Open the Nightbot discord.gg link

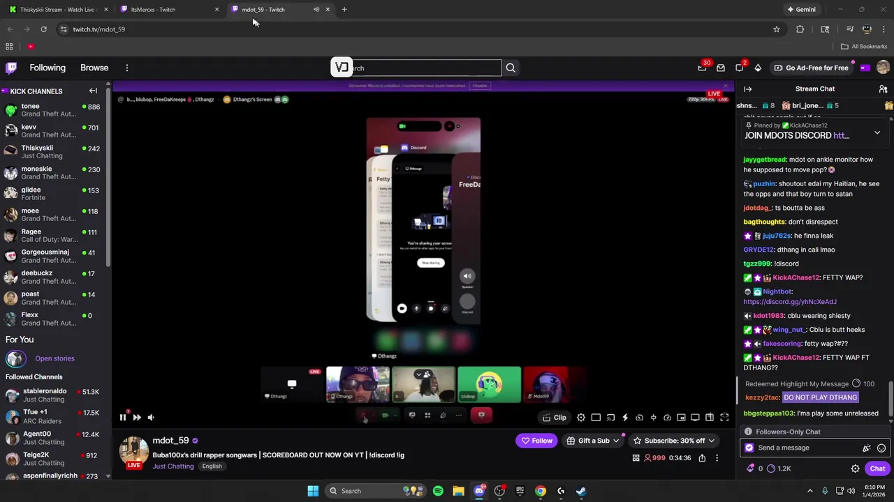click(790, 302)
